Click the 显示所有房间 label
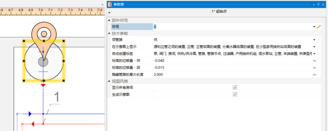This screenshot has width=328, height=131. [x=122, y=88]
